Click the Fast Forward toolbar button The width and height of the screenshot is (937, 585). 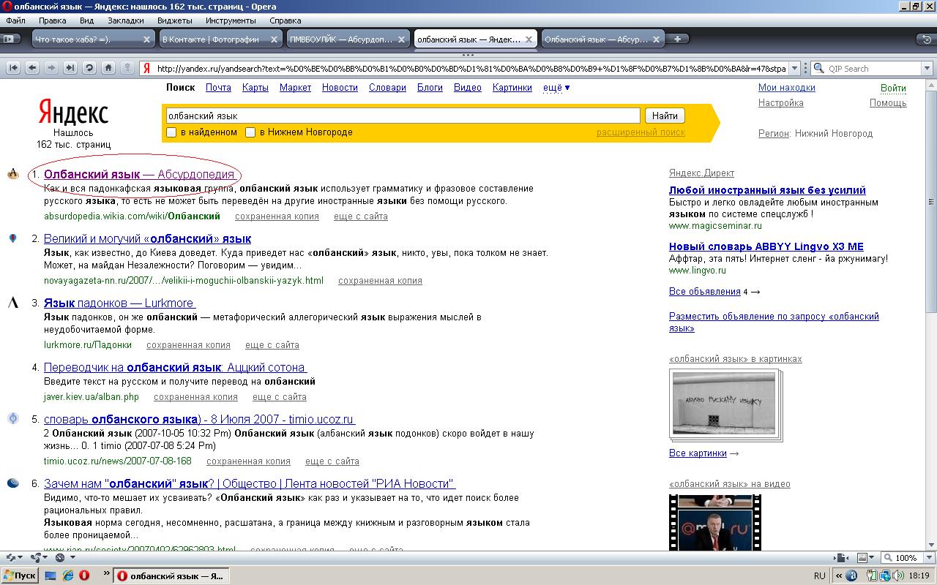pyautogui.click(x=70, y=68)
